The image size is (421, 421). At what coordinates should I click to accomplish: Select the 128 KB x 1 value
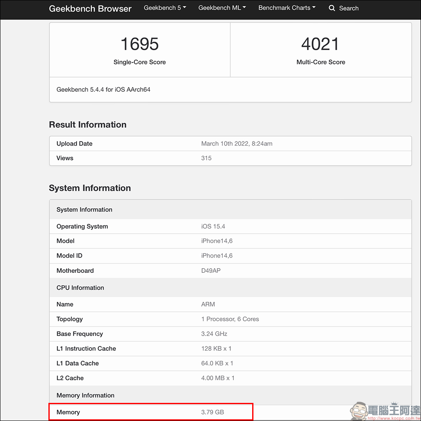tap(216, 349)
